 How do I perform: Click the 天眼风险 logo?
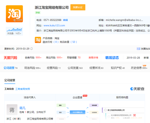click(x=10, y=58)
